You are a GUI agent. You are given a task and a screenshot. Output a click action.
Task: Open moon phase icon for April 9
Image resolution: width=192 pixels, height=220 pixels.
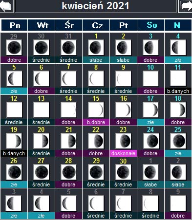(123, 79)
